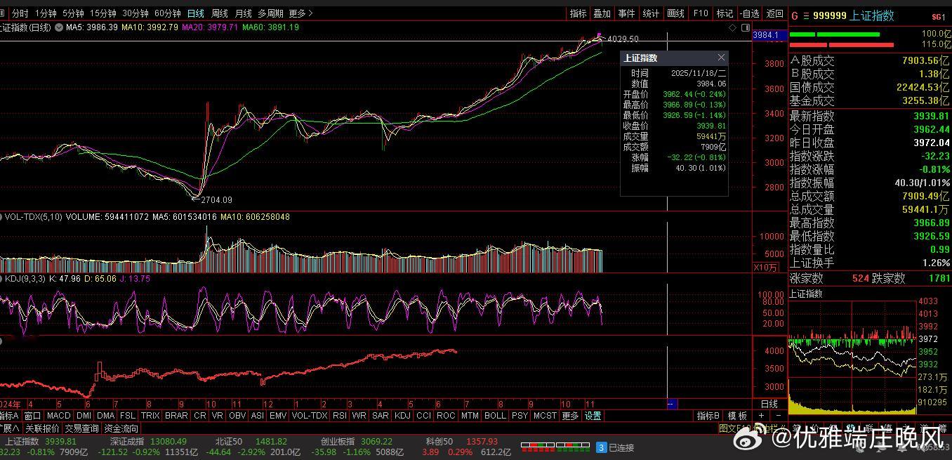Click the SG1 badge in quote header
The image size is (952, 460).
(x=939, y=16)
